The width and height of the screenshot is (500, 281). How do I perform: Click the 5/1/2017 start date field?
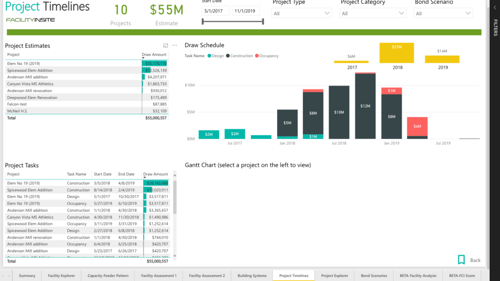coord(215,11)
